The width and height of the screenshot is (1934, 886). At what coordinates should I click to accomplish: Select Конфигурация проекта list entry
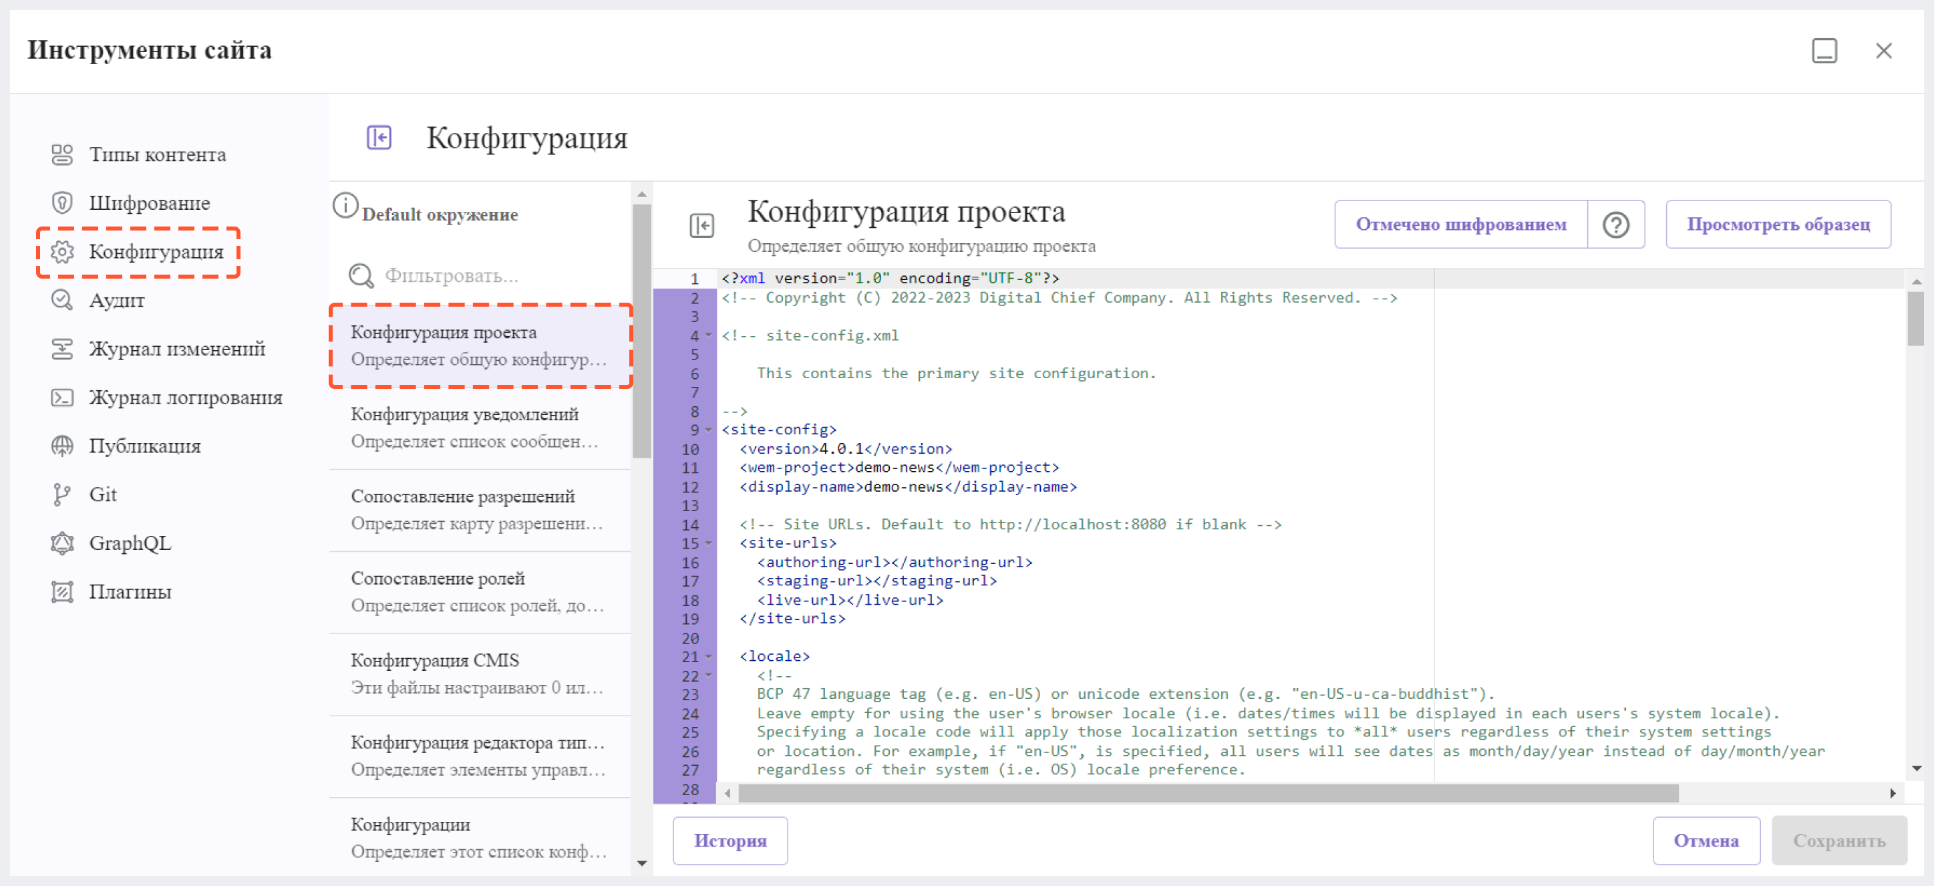480,345
